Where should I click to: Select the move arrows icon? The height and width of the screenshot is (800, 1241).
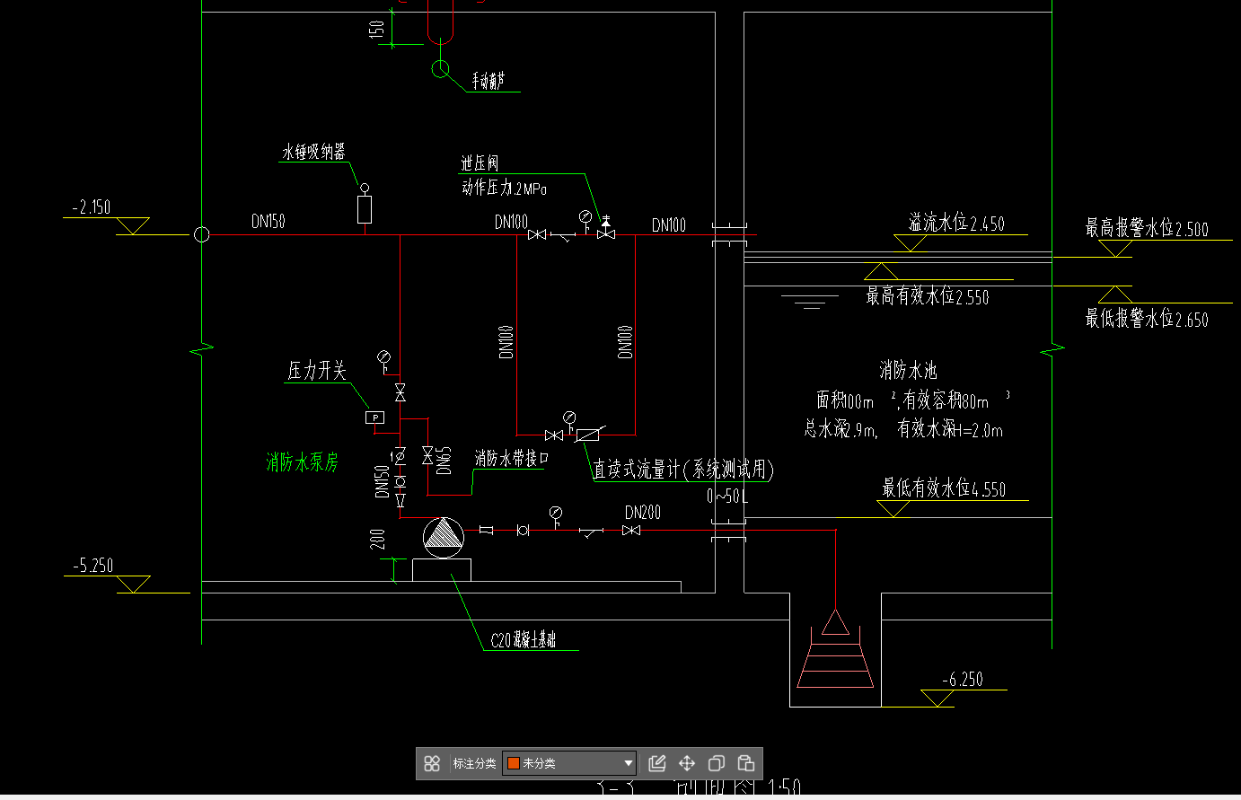coord(687,763)
